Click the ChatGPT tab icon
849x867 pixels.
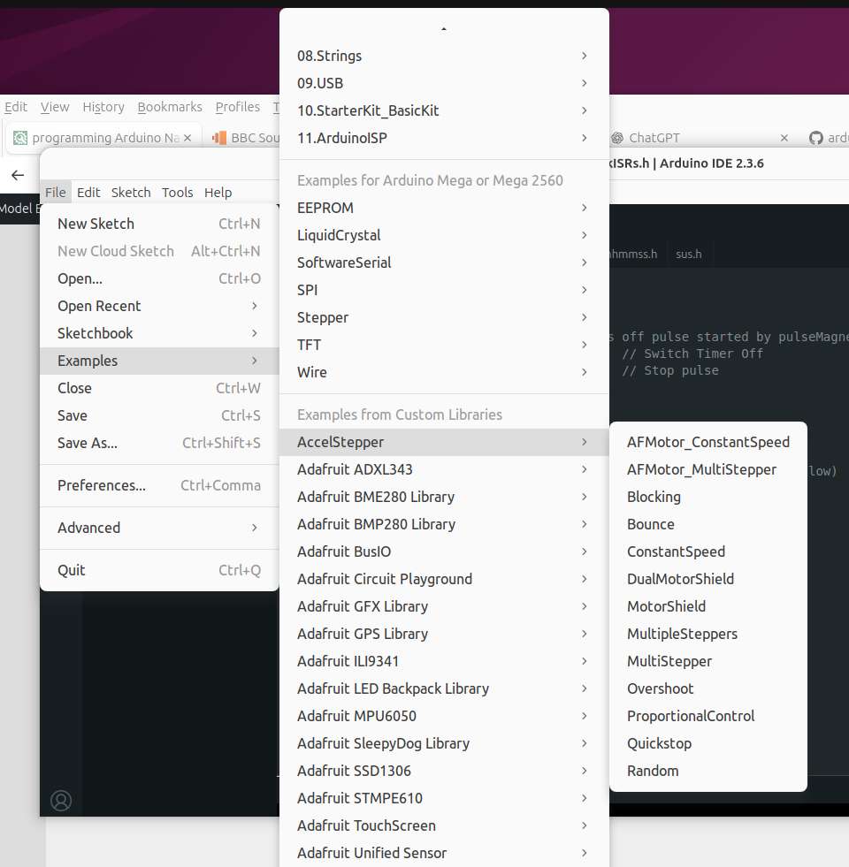click(x=617, y=138)
